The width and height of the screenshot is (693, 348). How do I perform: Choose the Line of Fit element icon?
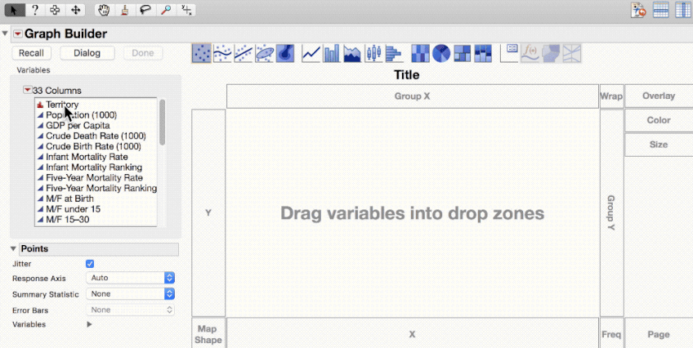pyautogui.click(x=243, y=53)
